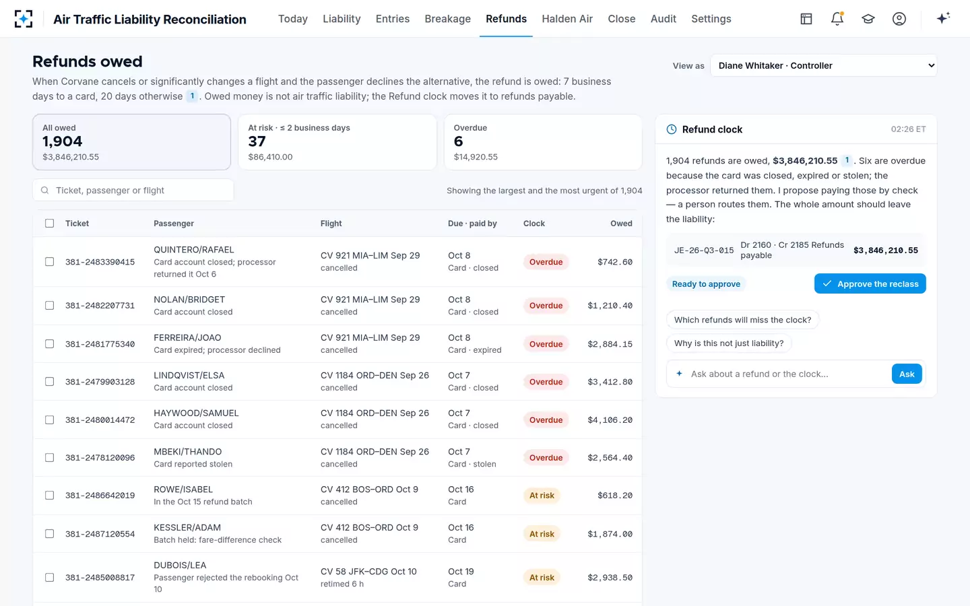This screenshot has height=606, width=970.
Task: Click citation badge 1 in page description
Action: [x=192, y=96]
